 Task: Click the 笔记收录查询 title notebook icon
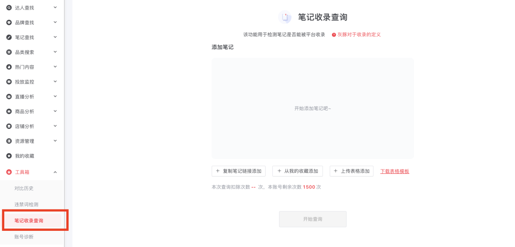(285, 17)
